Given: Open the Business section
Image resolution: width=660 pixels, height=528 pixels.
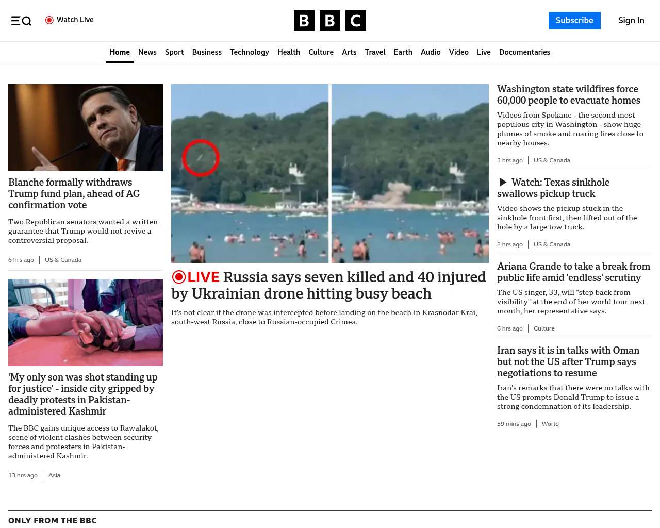Looking at the screenshot, I should (207, 52).
